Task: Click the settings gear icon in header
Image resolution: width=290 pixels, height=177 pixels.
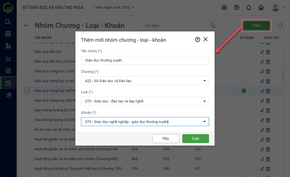Action: [x=224, y=8]
